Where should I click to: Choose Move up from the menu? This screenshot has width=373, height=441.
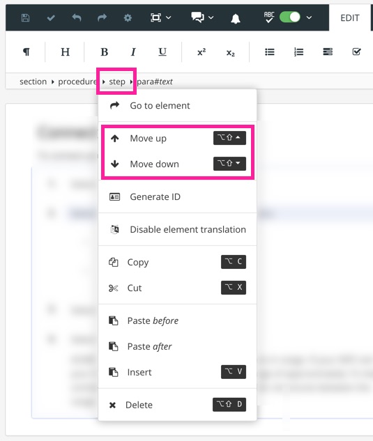pyautogui.click(x=177, y=138)
